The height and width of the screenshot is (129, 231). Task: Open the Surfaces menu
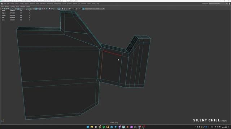pyautogui.click(x=69, y=4)
